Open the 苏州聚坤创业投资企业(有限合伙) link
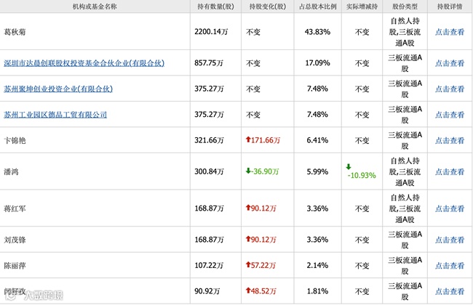This screenshot has width=473, height=305. point(58,89)
